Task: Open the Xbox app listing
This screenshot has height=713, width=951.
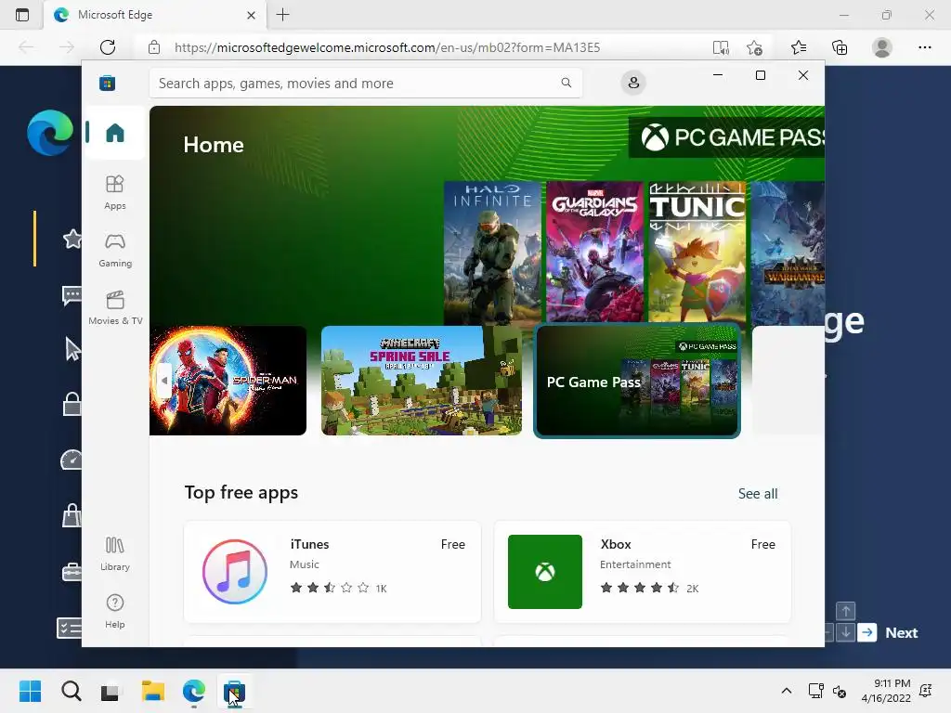Action: click(x=643, y=572)
